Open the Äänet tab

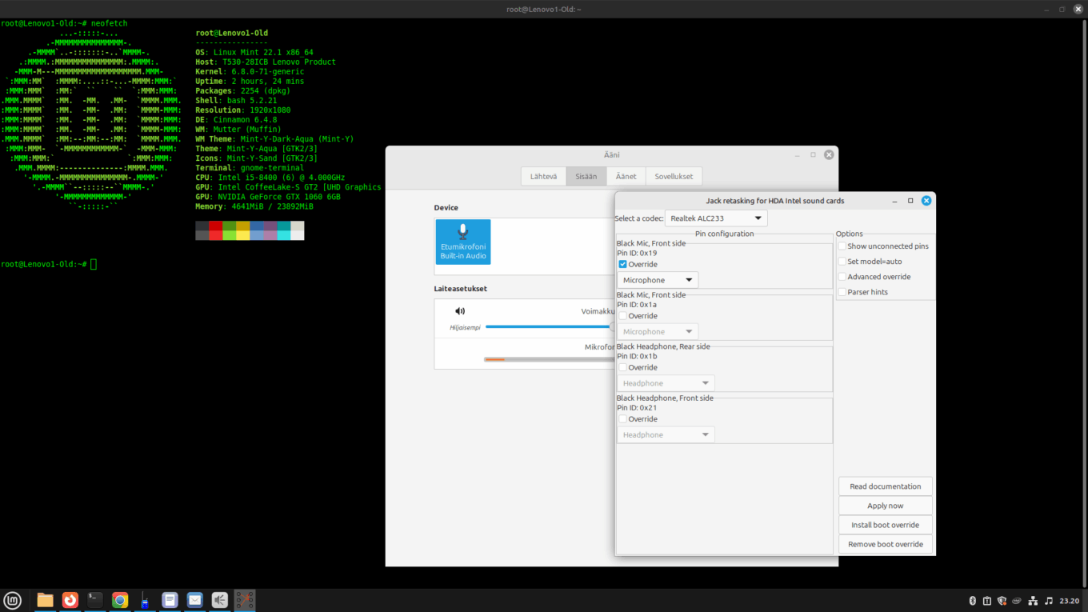(x=626, y=176)
